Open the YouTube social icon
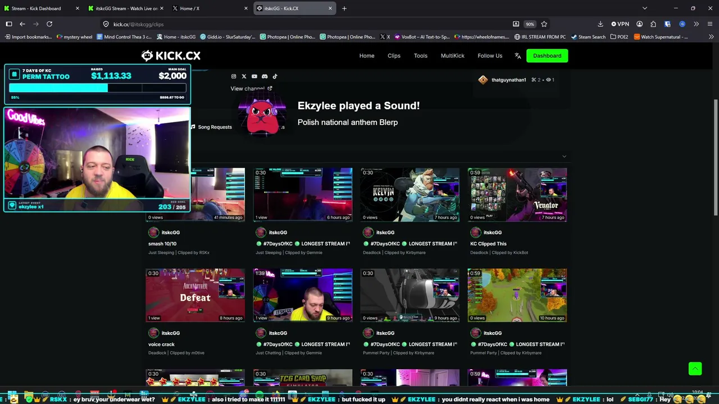Viewport: 719px width, 404px height. [x=254, y=76]
